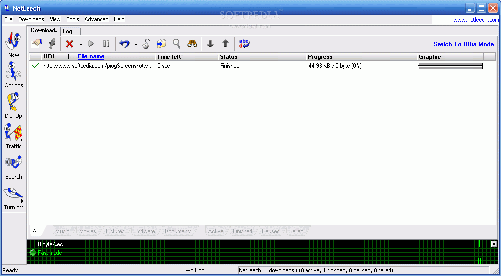Sort by the URL column header
The width and height of the screenshot is (501, 276).
(x=50, y=56)
